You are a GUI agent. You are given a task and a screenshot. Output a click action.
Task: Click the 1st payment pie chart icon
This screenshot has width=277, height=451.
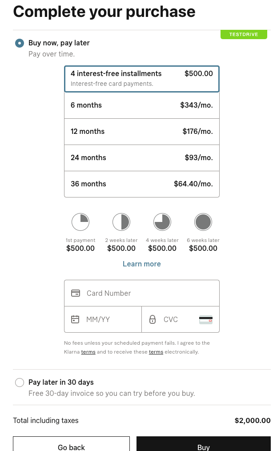click(80, 221)
